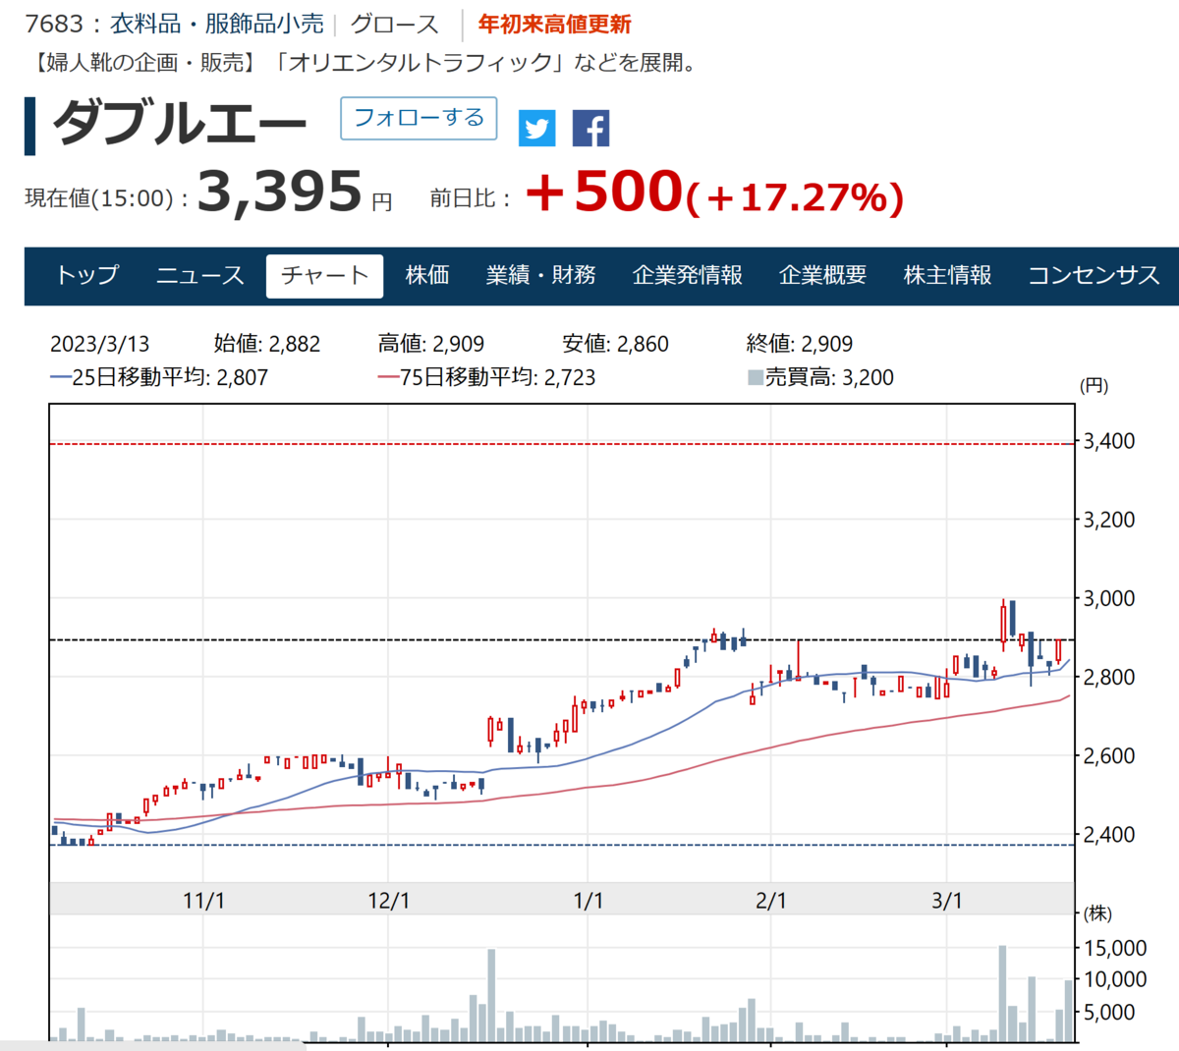
Task: Click the tallest March volume bar
Action: 1002,993
